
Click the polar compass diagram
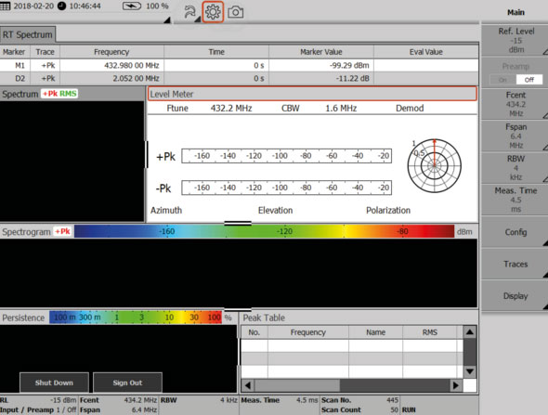coord(435,165)
